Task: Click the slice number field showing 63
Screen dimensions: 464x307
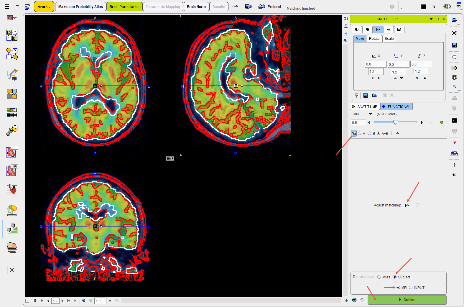Action: pyautogui.click(x=55, y=301)
